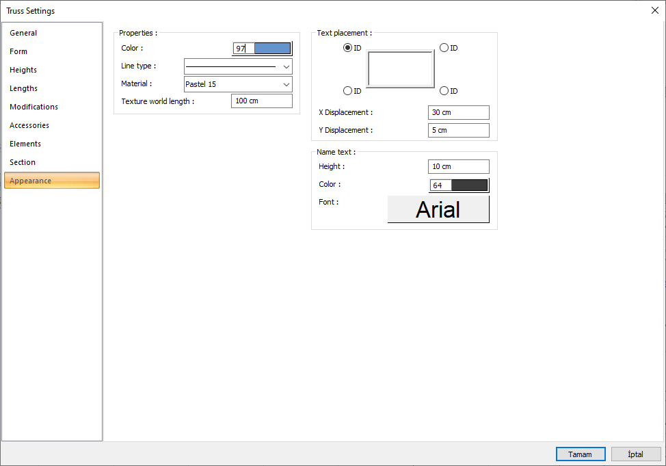Select the top-left ID radio button
Screen dimensions: 666x466
point(347,48)
